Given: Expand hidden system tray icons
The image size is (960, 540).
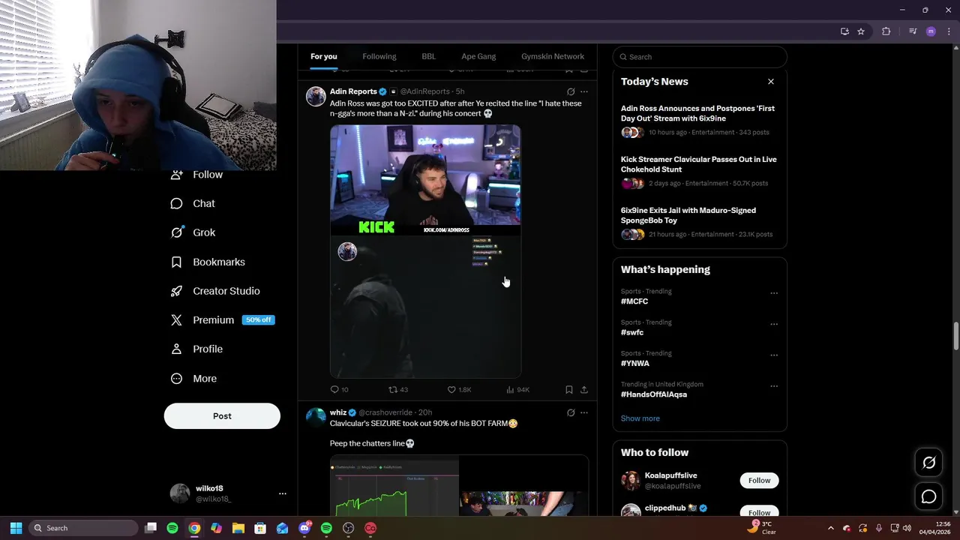Looking at the screenshot, I should 830,528.
